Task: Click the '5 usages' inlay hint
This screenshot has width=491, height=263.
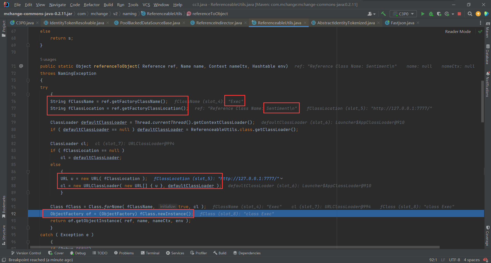Action: pyautogui.click(x=48, y=59)
